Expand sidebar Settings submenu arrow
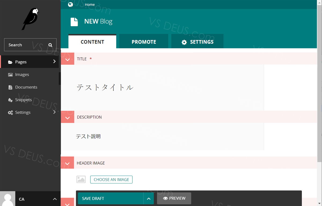This screenshot has height=206, width=322. click(x=54, y=112)
